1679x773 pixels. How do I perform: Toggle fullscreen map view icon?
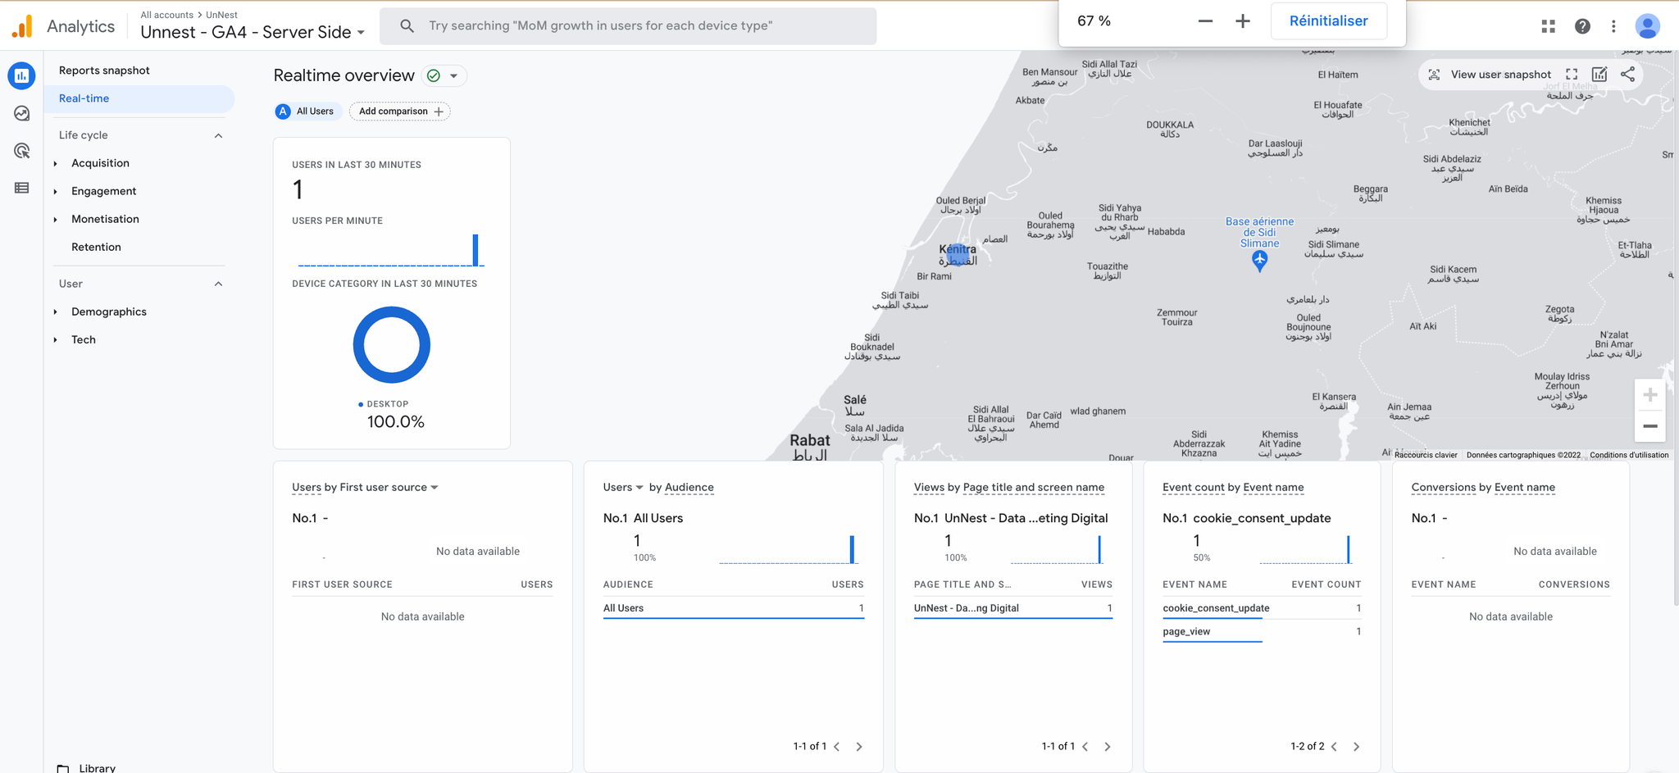pos(1572,75)
